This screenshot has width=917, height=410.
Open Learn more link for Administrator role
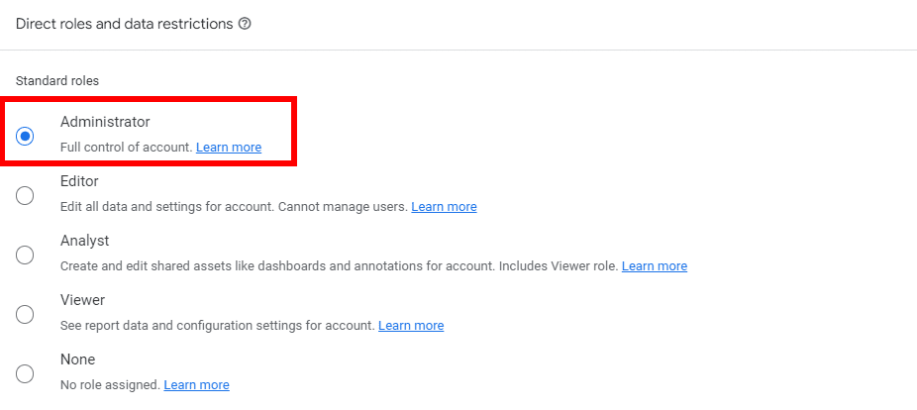click(229, 148)
